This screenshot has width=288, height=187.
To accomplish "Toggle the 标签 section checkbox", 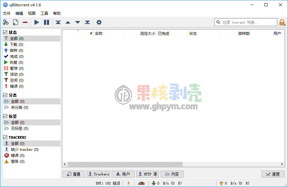I will pyautogui.click(x=5, y=116).
